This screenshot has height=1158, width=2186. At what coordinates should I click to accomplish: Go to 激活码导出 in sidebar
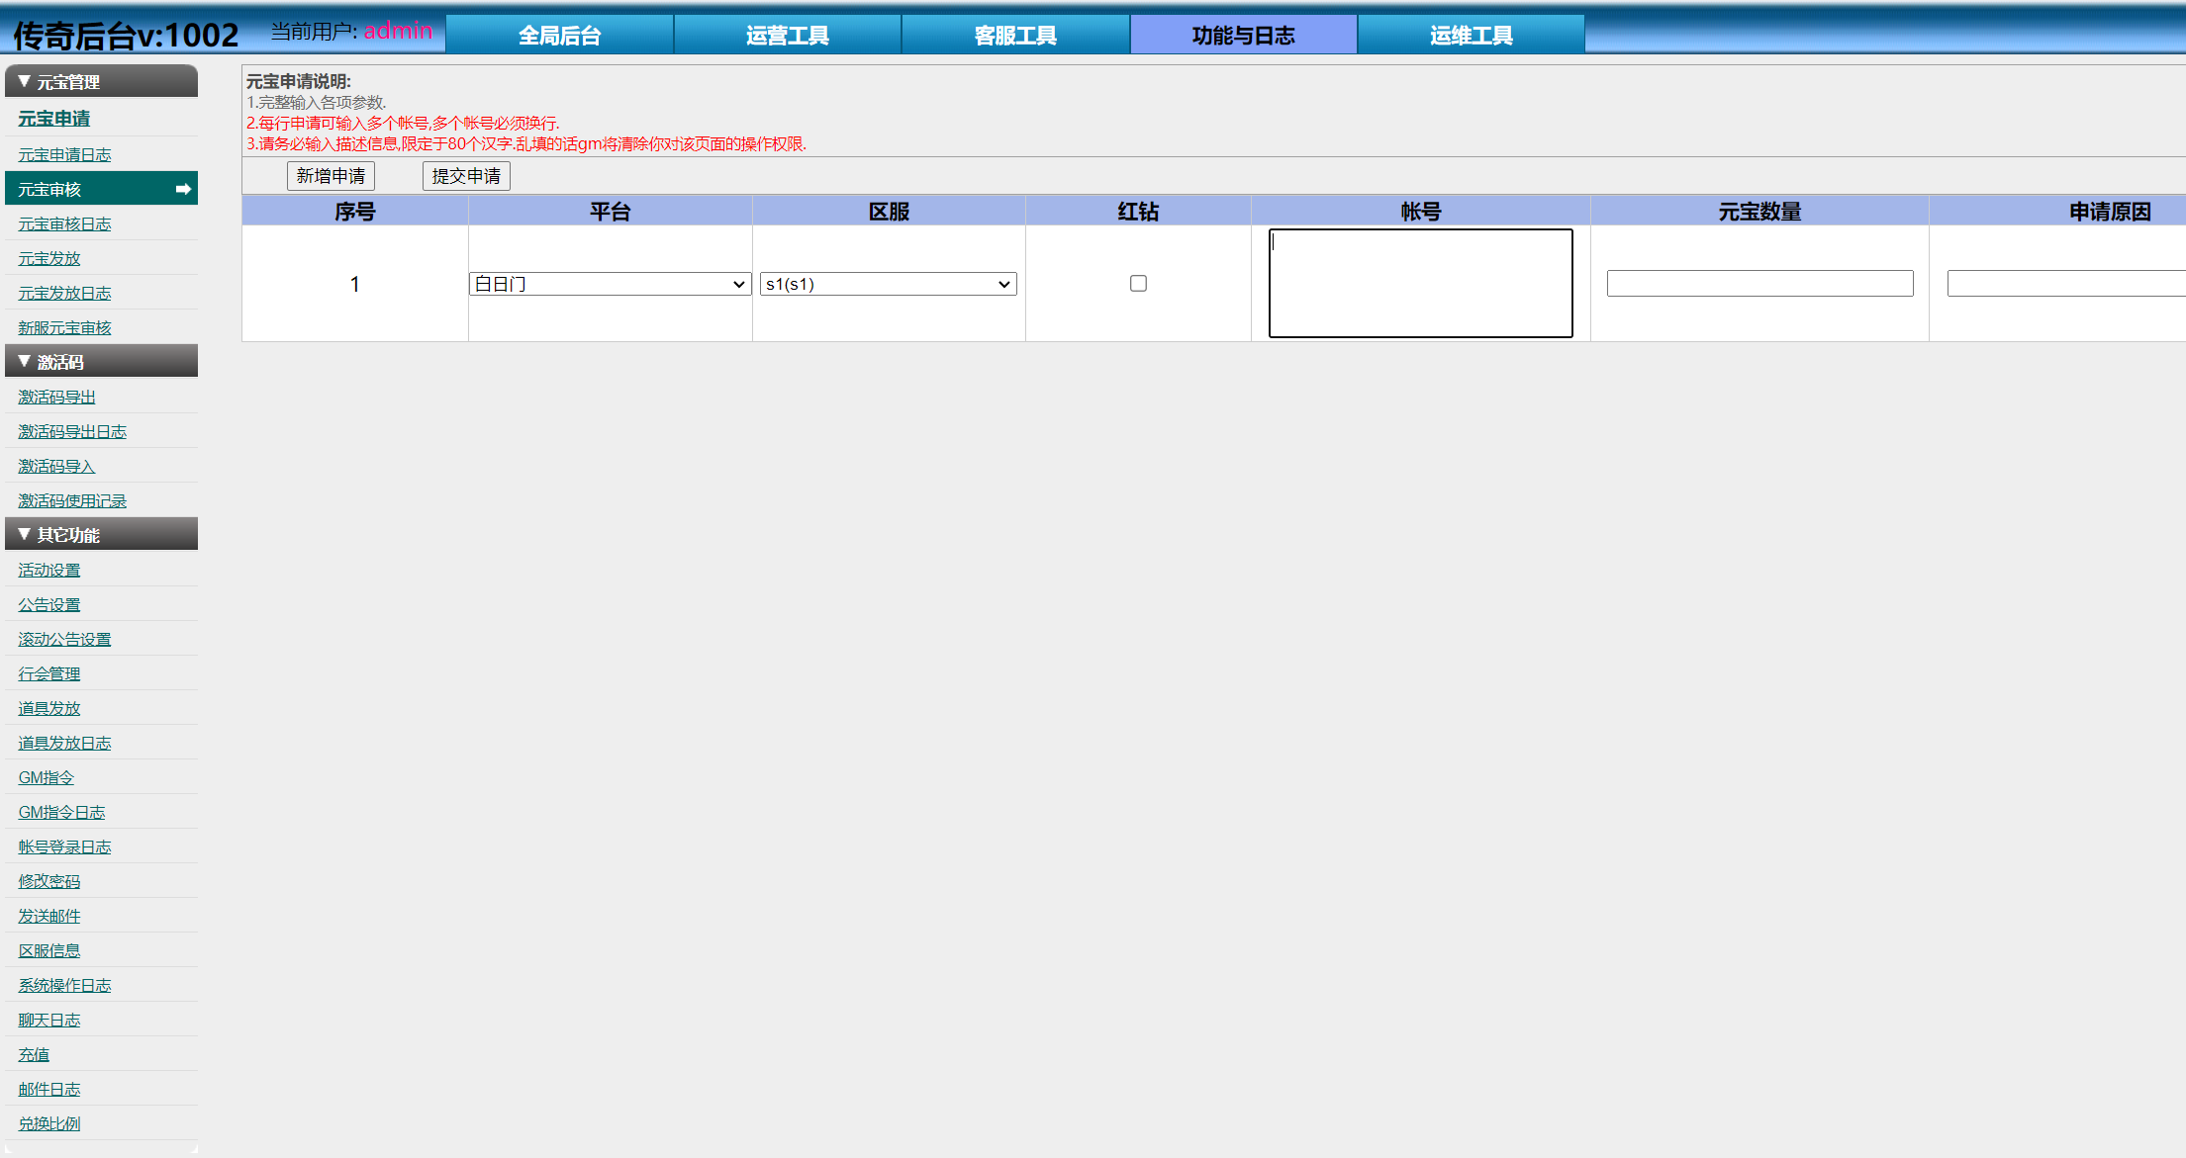(56, 398)
